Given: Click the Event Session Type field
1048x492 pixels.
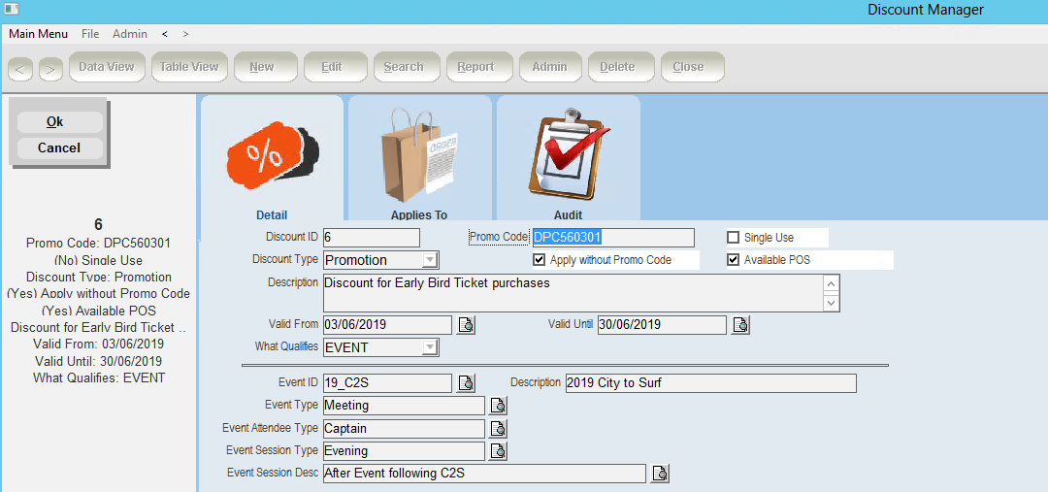Looking at the screenshot, I should point(404,451).
